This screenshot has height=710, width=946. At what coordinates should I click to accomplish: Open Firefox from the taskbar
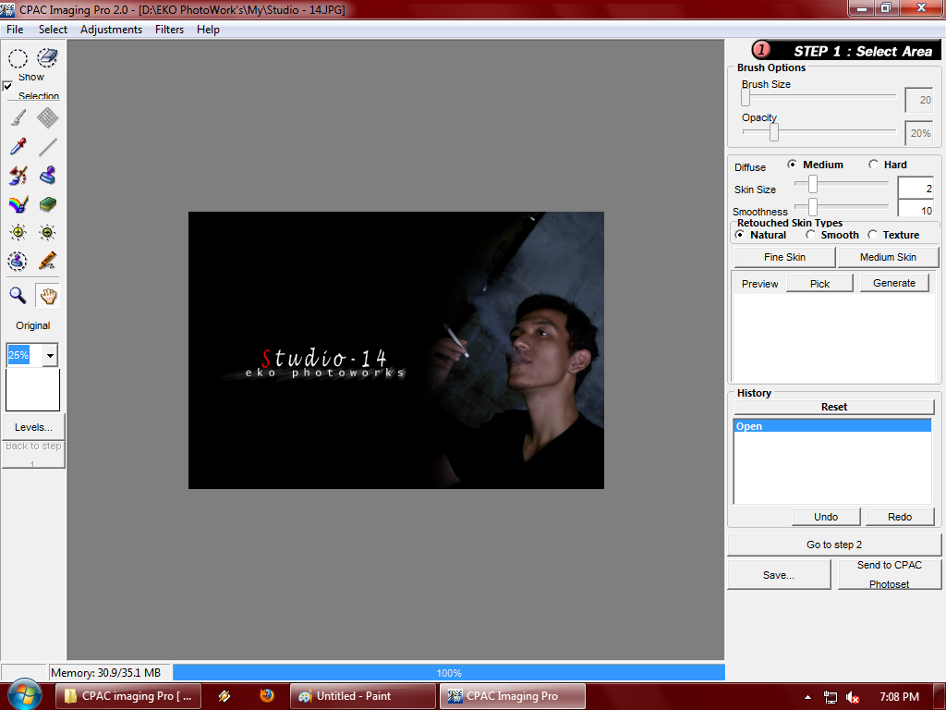tap(267, 695)
